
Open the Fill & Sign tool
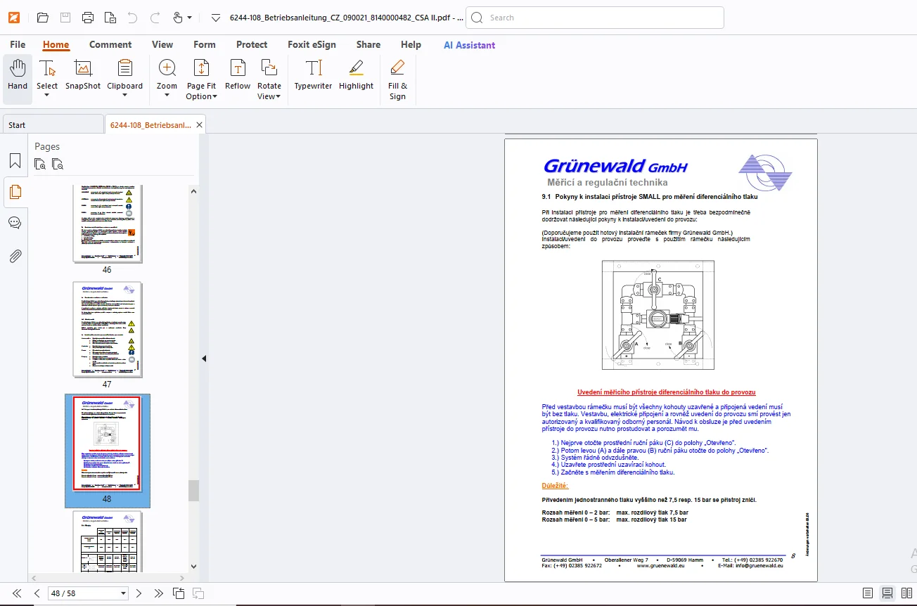397,79
